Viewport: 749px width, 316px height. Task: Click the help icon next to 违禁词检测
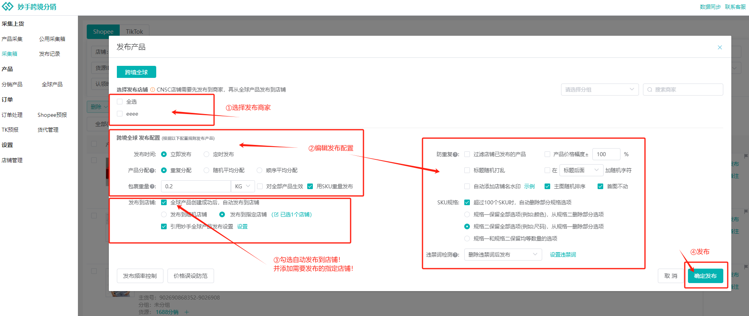(455, 255)
